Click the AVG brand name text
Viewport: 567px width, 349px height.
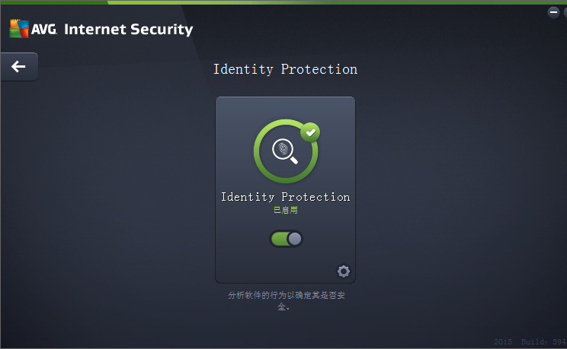click(x=44, y=29)
